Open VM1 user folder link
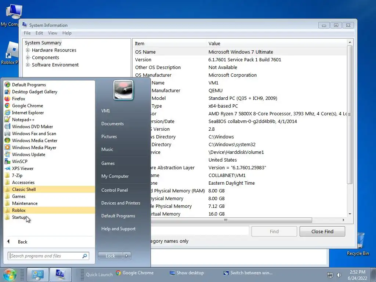376x282 pixels. pyautogui.click(x=105, y=111)
